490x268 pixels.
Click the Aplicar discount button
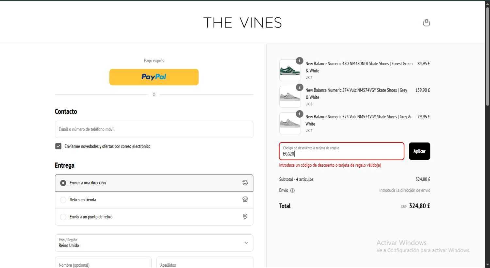[x=419, y=151]
